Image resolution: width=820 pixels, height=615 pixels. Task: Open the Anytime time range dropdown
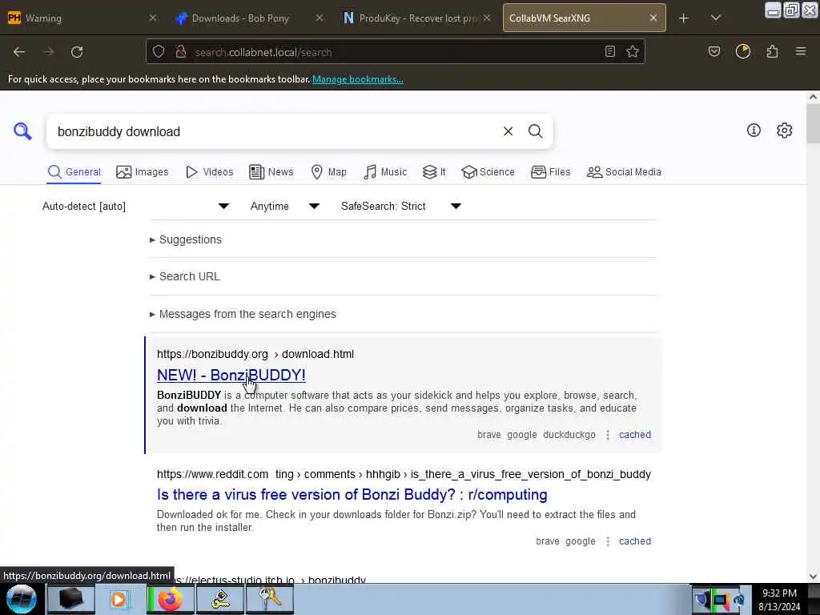tap(285, 206)
